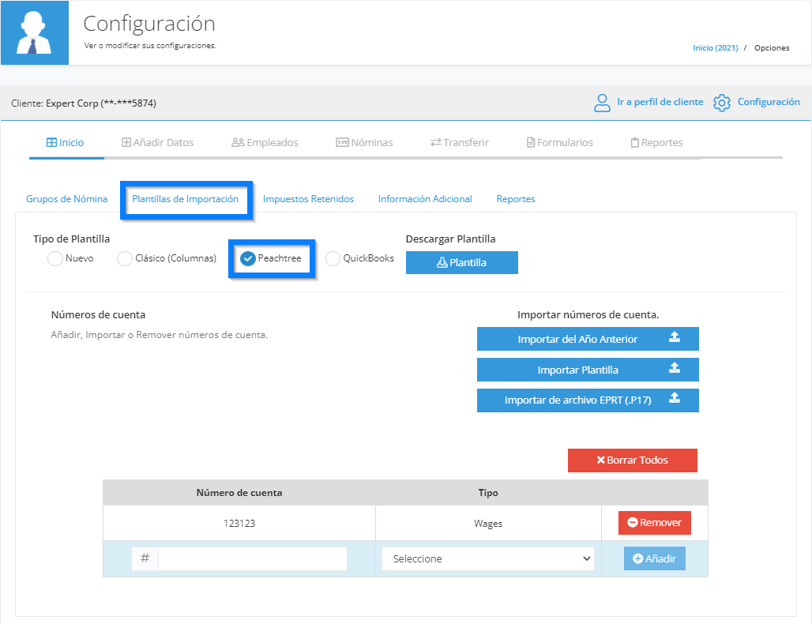Image resolution: width=812 pixels, height=624 pixels.
Task: Click the Número de cuenta column header
Action: pyautogui.click(x=239, y=492)
